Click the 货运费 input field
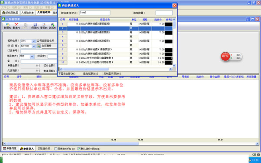 pos(53,57)
